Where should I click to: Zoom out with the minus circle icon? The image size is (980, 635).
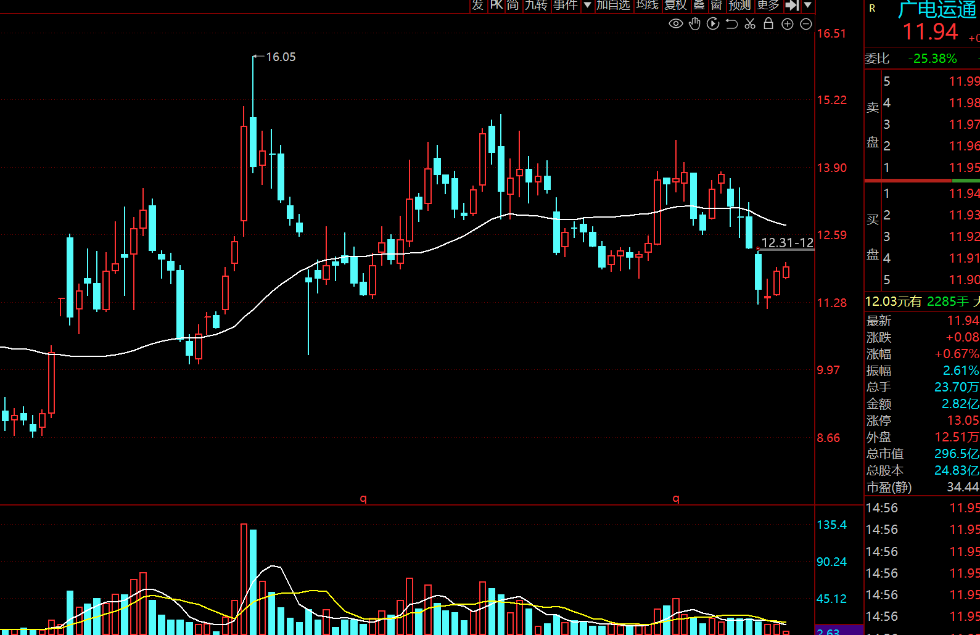click(806, 24)
